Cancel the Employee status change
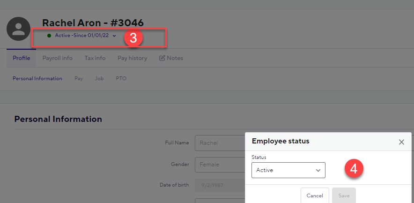 pyautogui.click(x=315, y=195)
